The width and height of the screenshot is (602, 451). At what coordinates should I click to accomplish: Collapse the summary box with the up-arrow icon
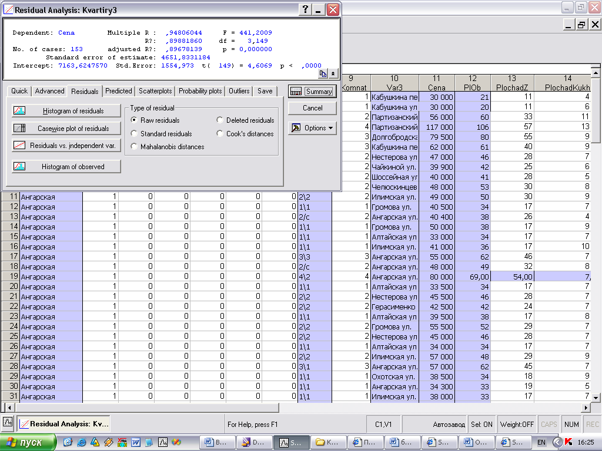[x=333, y=73]
